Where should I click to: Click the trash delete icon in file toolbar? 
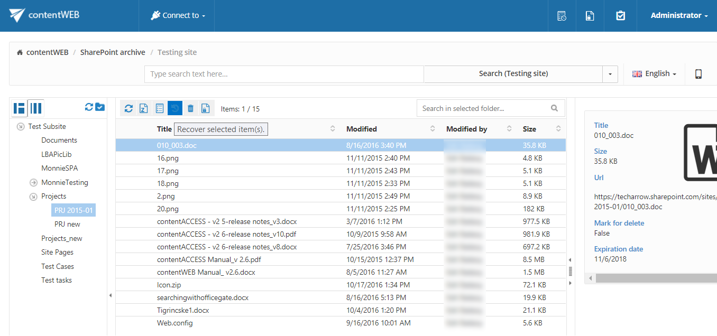(190, 108)
